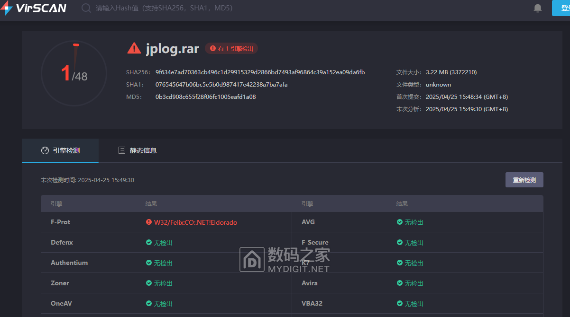The width and height of the screenshot is (570, 317).
Task: Click the file size 3.22 MB value
Action: 451,72
